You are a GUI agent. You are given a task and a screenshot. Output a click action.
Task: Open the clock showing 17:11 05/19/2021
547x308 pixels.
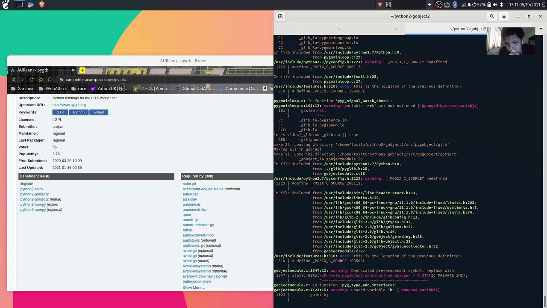(x=524, y=5)
